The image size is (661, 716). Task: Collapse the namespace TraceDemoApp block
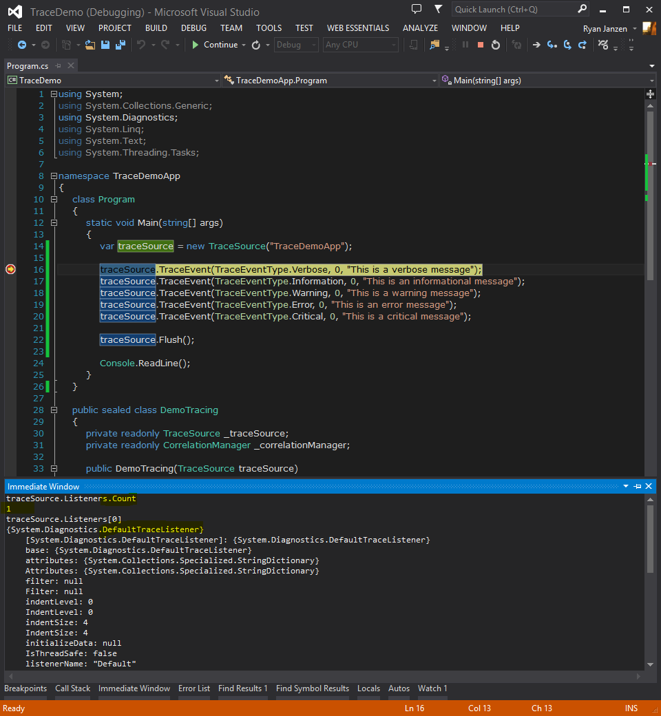tap(54, 176)
